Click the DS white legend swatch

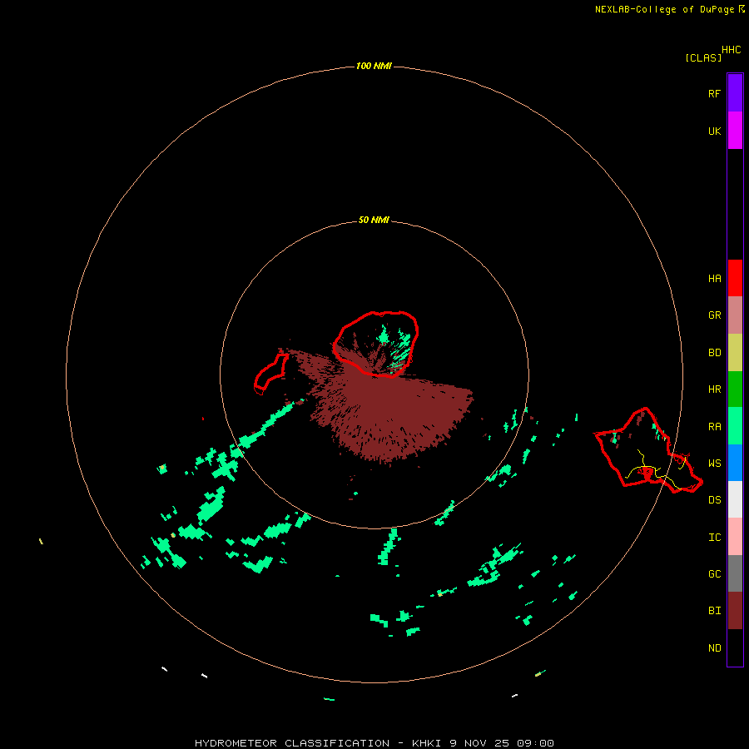pyautogui.click(x=735, y=499)
